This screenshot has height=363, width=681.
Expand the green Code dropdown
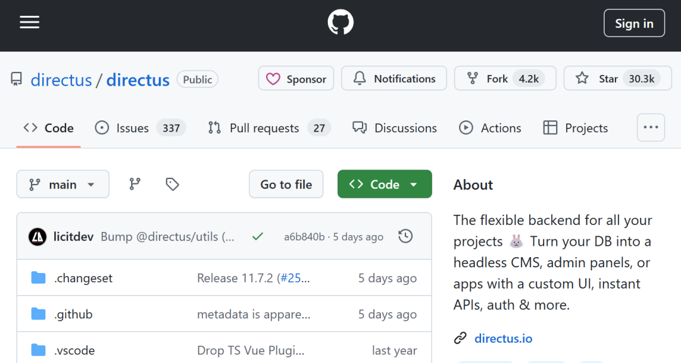tap(385, 184)
